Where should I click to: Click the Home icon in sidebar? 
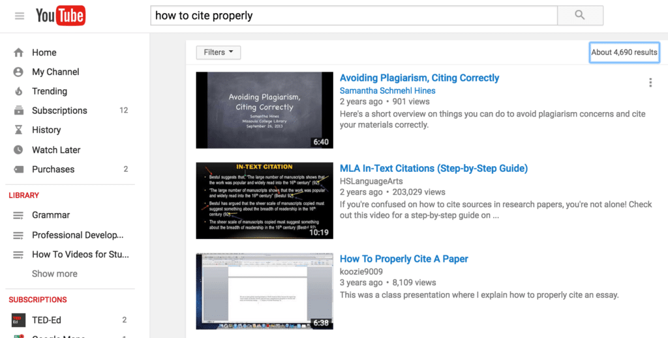point(18,53)
